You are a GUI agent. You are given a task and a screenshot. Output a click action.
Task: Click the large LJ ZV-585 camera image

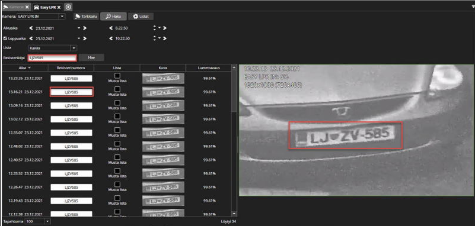[356, 130]
